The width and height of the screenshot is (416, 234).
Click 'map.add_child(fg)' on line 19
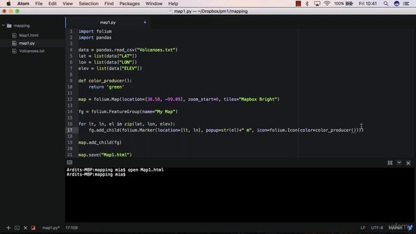click(x=99, y=143)
